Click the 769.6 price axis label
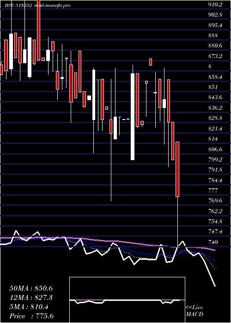The image size is (231, 323). coord(215,201)
